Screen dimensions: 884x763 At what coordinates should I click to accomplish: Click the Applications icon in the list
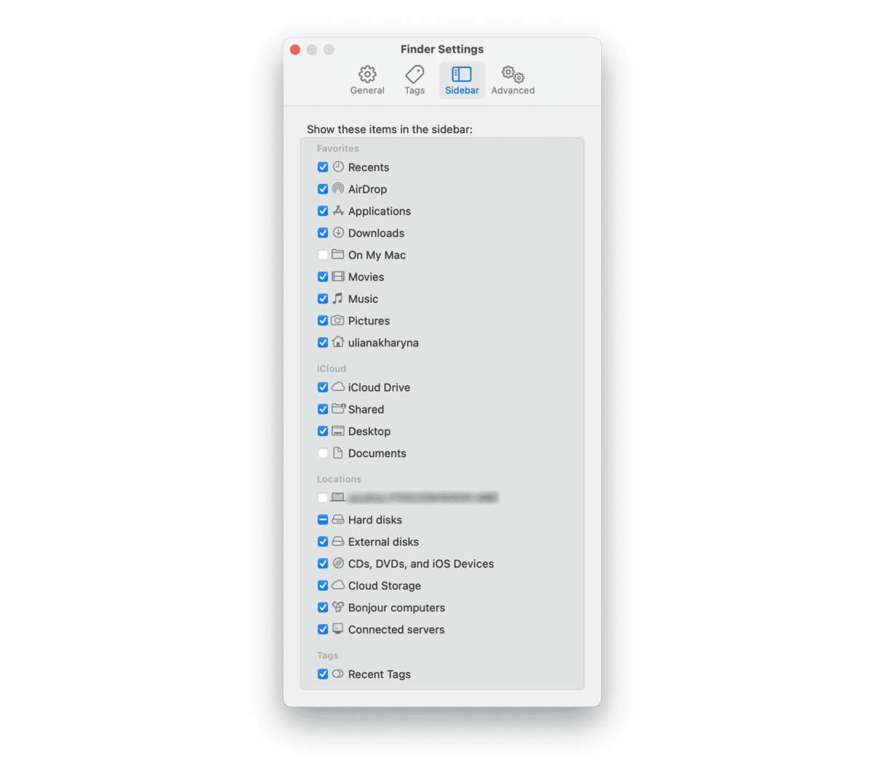click(338, 211)
